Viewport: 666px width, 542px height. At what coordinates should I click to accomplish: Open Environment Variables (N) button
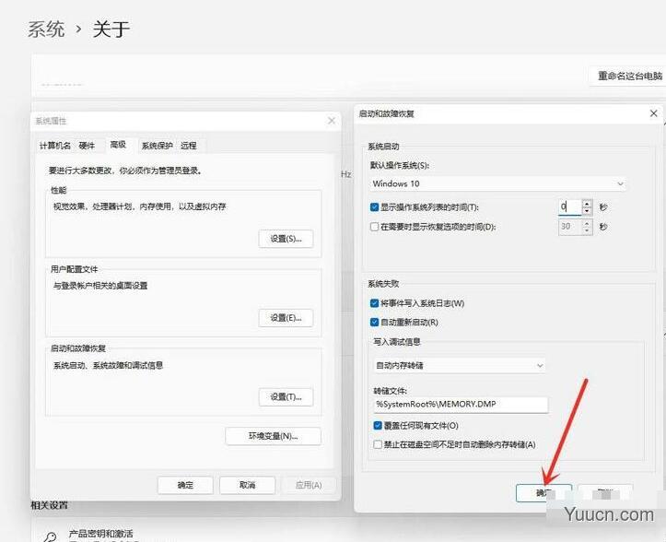click(273, 436)
